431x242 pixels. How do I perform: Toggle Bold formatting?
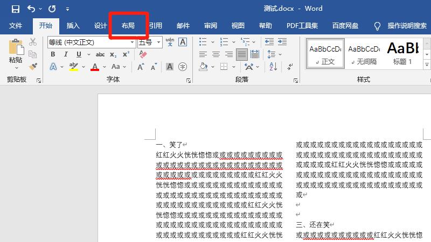point(53,54)
